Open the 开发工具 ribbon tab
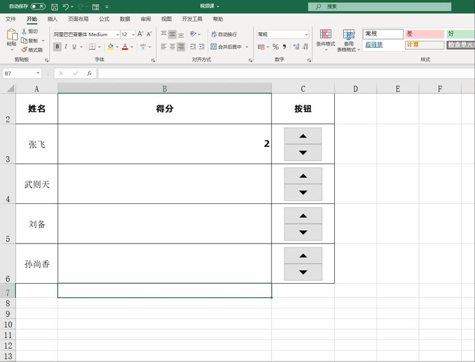The height and width of the screenshot is (362, 475). [x=191, y=18]
